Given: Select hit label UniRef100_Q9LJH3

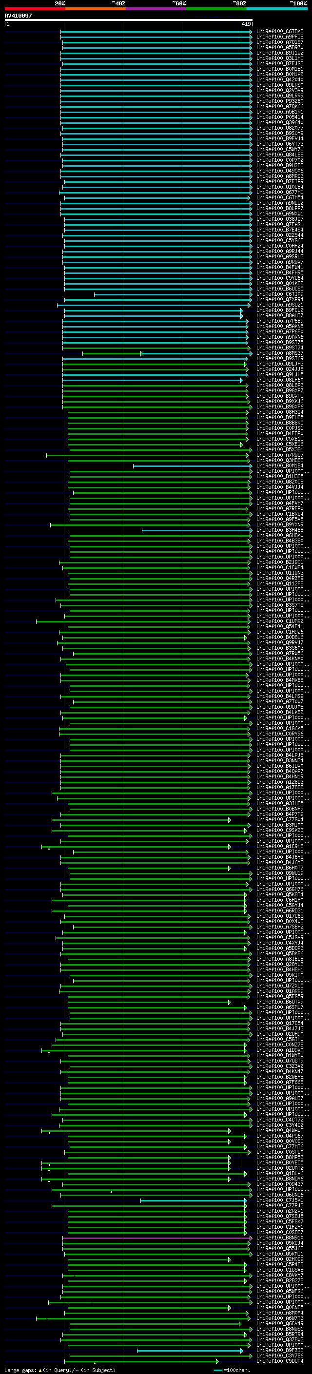Looking at the screenshot, I should click(x=279, y=364).
